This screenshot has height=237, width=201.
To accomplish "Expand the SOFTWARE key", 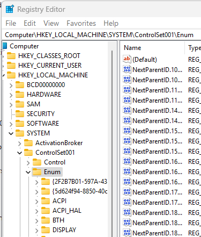I will point(11,124).
